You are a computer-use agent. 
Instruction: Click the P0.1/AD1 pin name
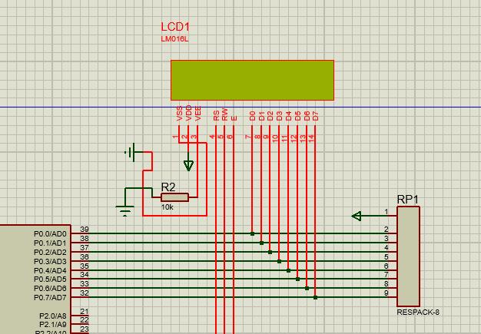pos(50,243)
